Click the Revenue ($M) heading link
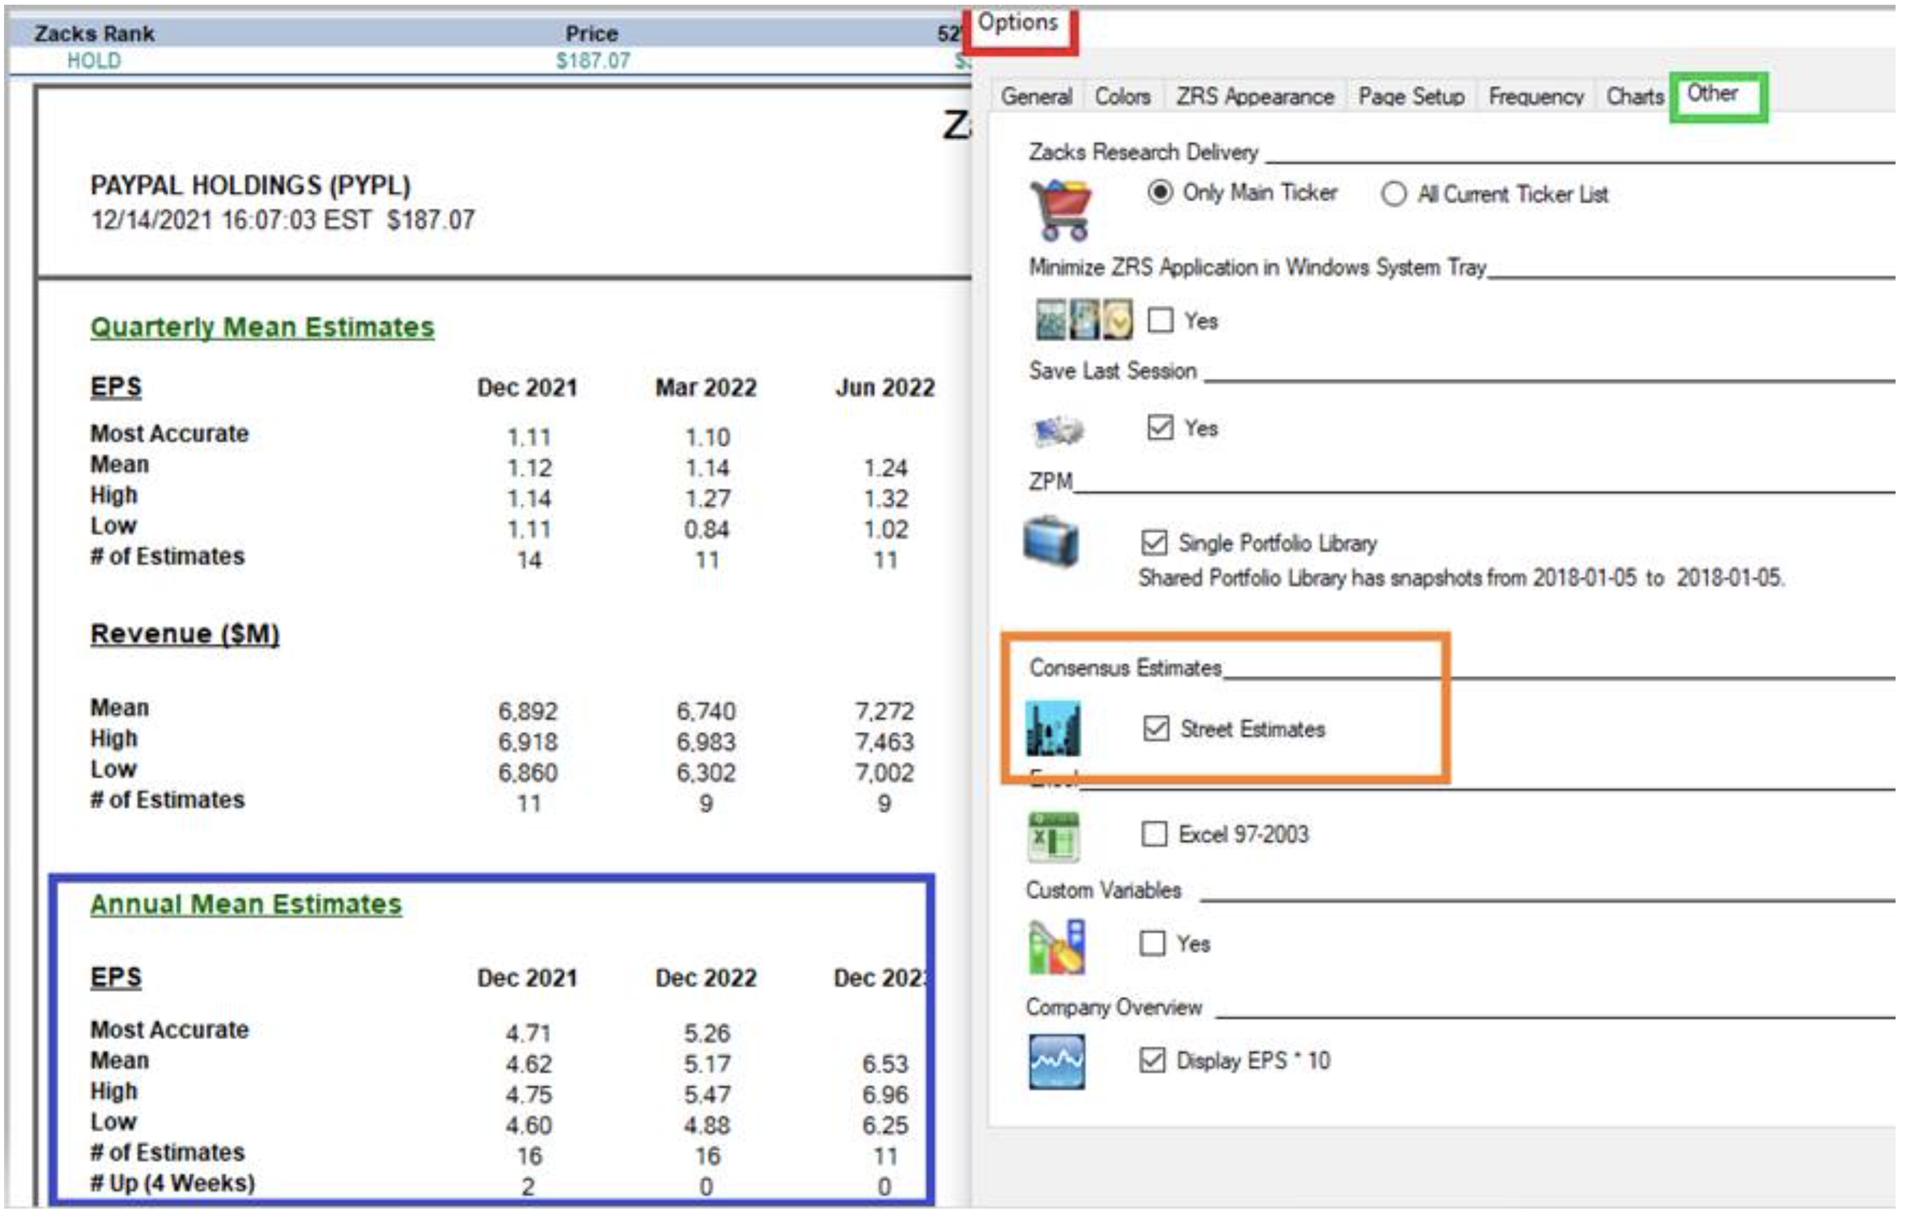This screenshot has width=1905, height=1216. click(184, 634)
